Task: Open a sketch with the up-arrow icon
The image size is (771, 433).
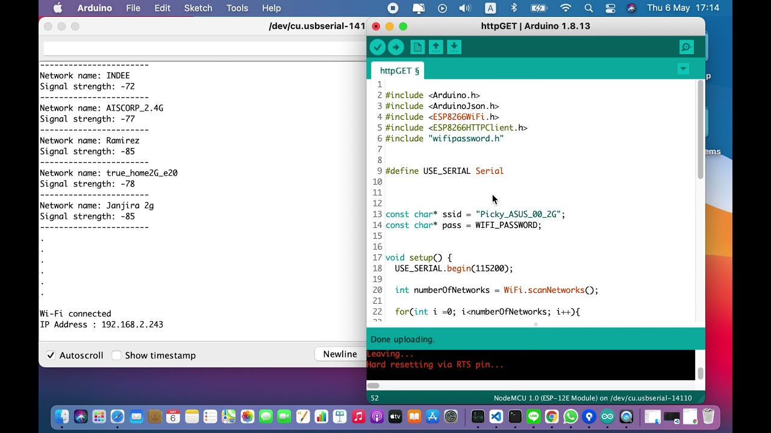Action: pos(435,47)
